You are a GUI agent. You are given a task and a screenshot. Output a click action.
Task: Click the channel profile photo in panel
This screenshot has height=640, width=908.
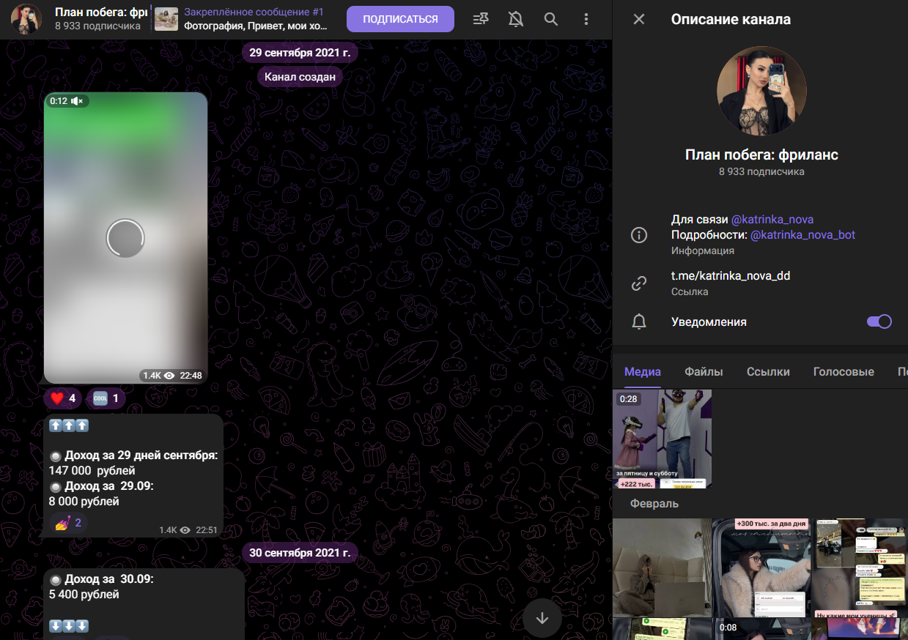click(x=761, y=91)
